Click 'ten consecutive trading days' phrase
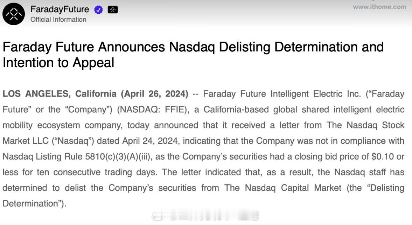Screen dimensions: 412x225 coord(97,173)
